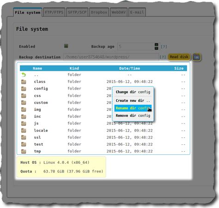
Task: Select the 'ssl' folder name
Action: [37, 137]
